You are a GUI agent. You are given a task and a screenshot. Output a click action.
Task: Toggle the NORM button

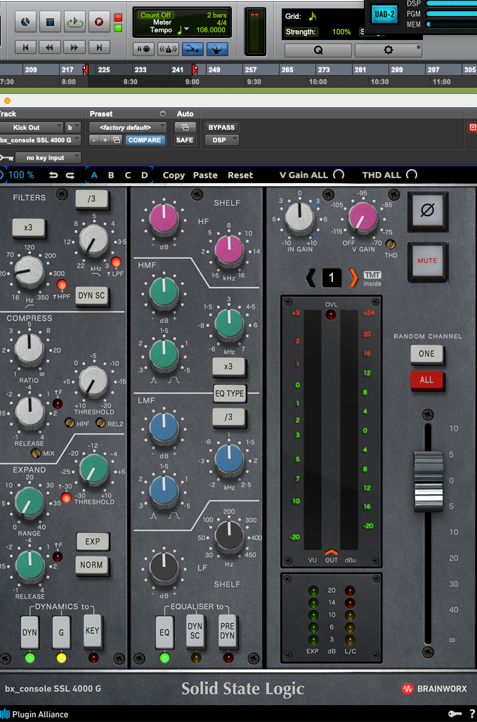(92, 565)
